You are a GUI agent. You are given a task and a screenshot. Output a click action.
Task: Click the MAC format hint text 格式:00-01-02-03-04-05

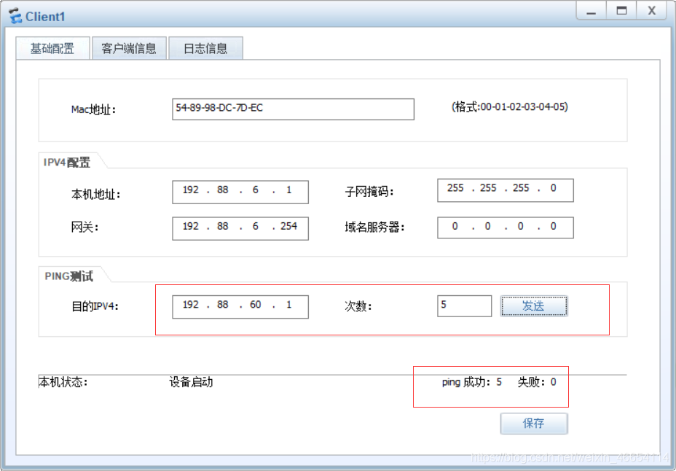(x=510, y=106)
